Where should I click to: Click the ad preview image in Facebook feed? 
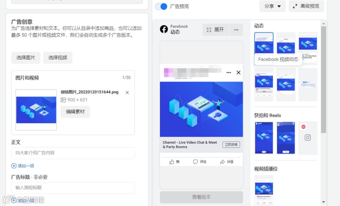pyautogui.click(x=201, y=109)
